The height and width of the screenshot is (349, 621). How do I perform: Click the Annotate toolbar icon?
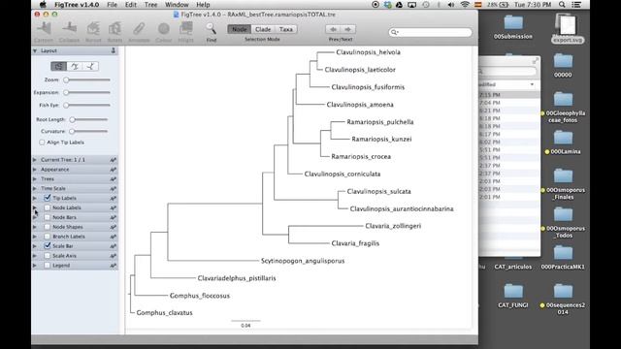coord(139,29)
